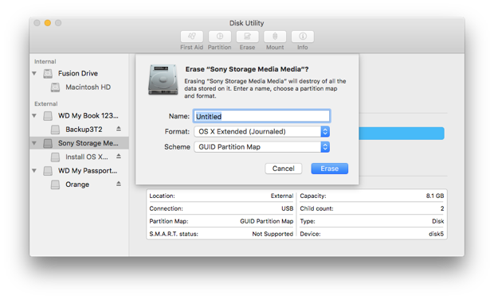Viewport: 494px width, 299px height.
Task: Click the '8.1 GB' capacity value
Action: [x=435, y=196]
